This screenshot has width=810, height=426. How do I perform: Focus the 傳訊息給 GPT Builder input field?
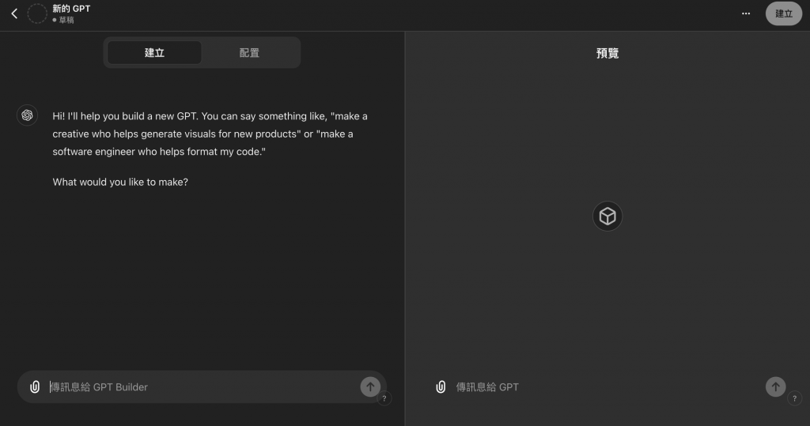[x=202, y=386]
